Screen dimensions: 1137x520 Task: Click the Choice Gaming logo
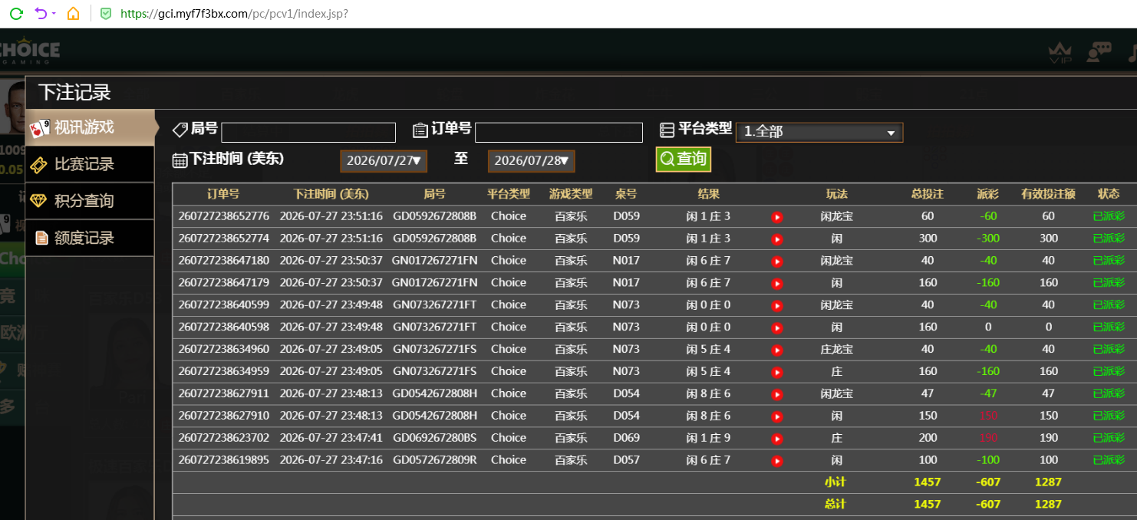(x=29, y=51)
